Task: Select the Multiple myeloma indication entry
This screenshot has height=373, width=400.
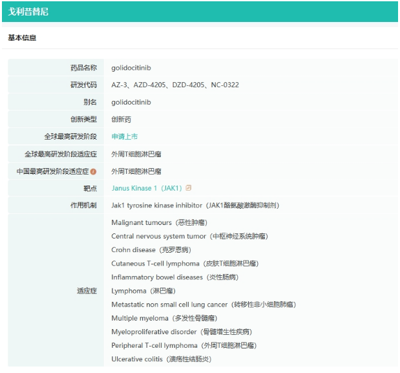Action: (164, 318)
